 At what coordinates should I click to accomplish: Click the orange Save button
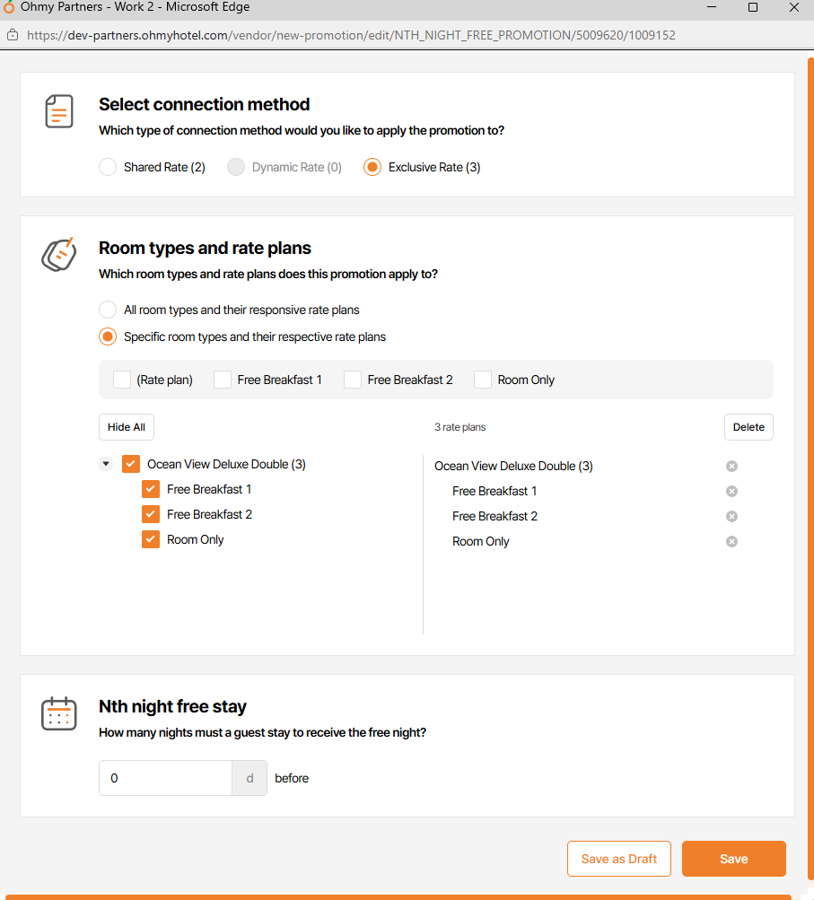click(x=733, y=859)
